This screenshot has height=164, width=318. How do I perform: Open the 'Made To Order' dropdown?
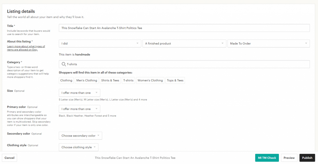(269, 43)
